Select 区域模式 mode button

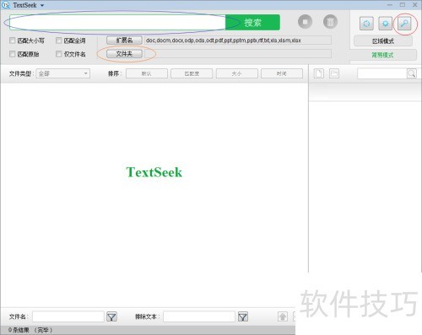click(x=383, y=41)
